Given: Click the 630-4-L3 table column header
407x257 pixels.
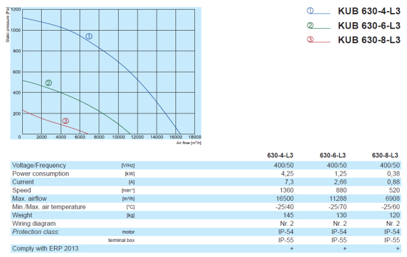Looking at the screenshot, I should click(x=280, y=155).
